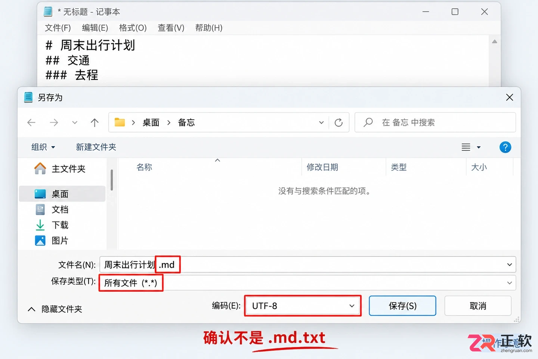Refresh the 备忘 folder view
538x359 pixels.
[338, 122]
